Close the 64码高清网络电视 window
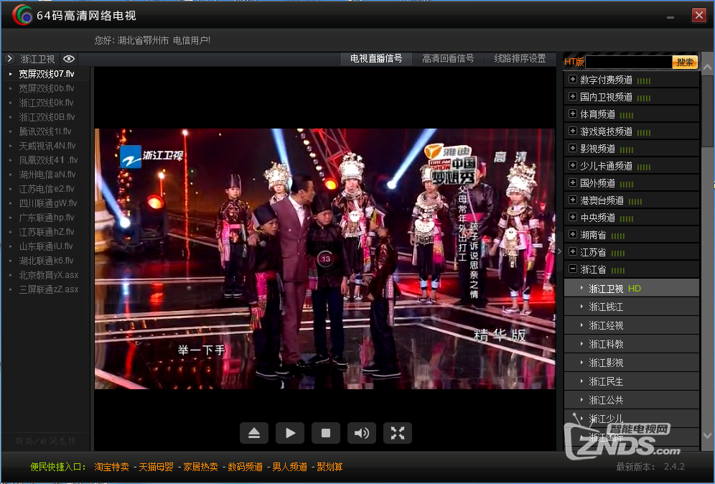The height and width of the screenshot is (484, 715). [698, 15]
